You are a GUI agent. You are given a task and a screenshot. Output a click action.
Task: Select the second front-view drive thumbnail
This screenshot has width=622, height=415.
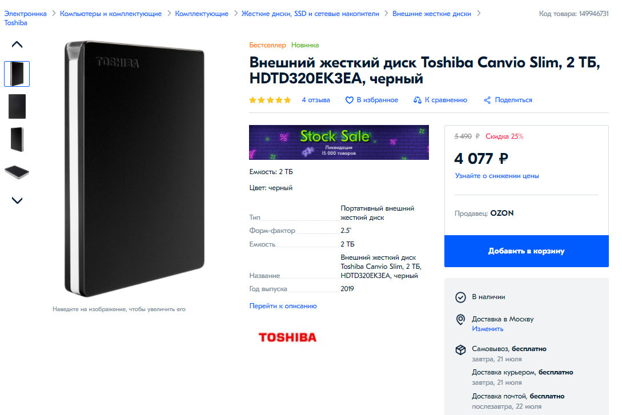click(x=17, y=106)
